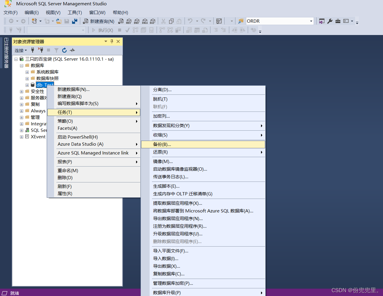
Task: Open an Analysis Services XMLA query
Action: 145,21
